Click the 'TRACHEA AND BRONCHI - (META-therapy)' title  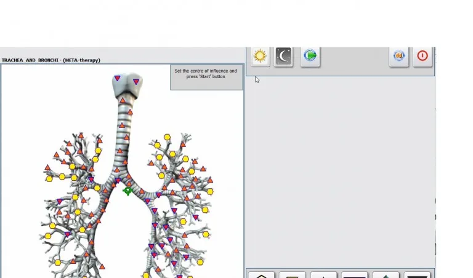click(51, 60)
